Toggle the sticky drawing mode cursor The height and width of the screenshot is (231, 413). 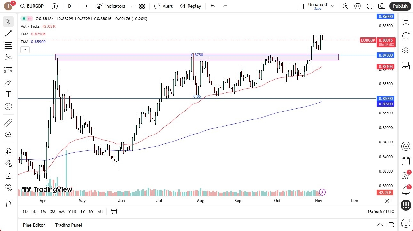8,163
